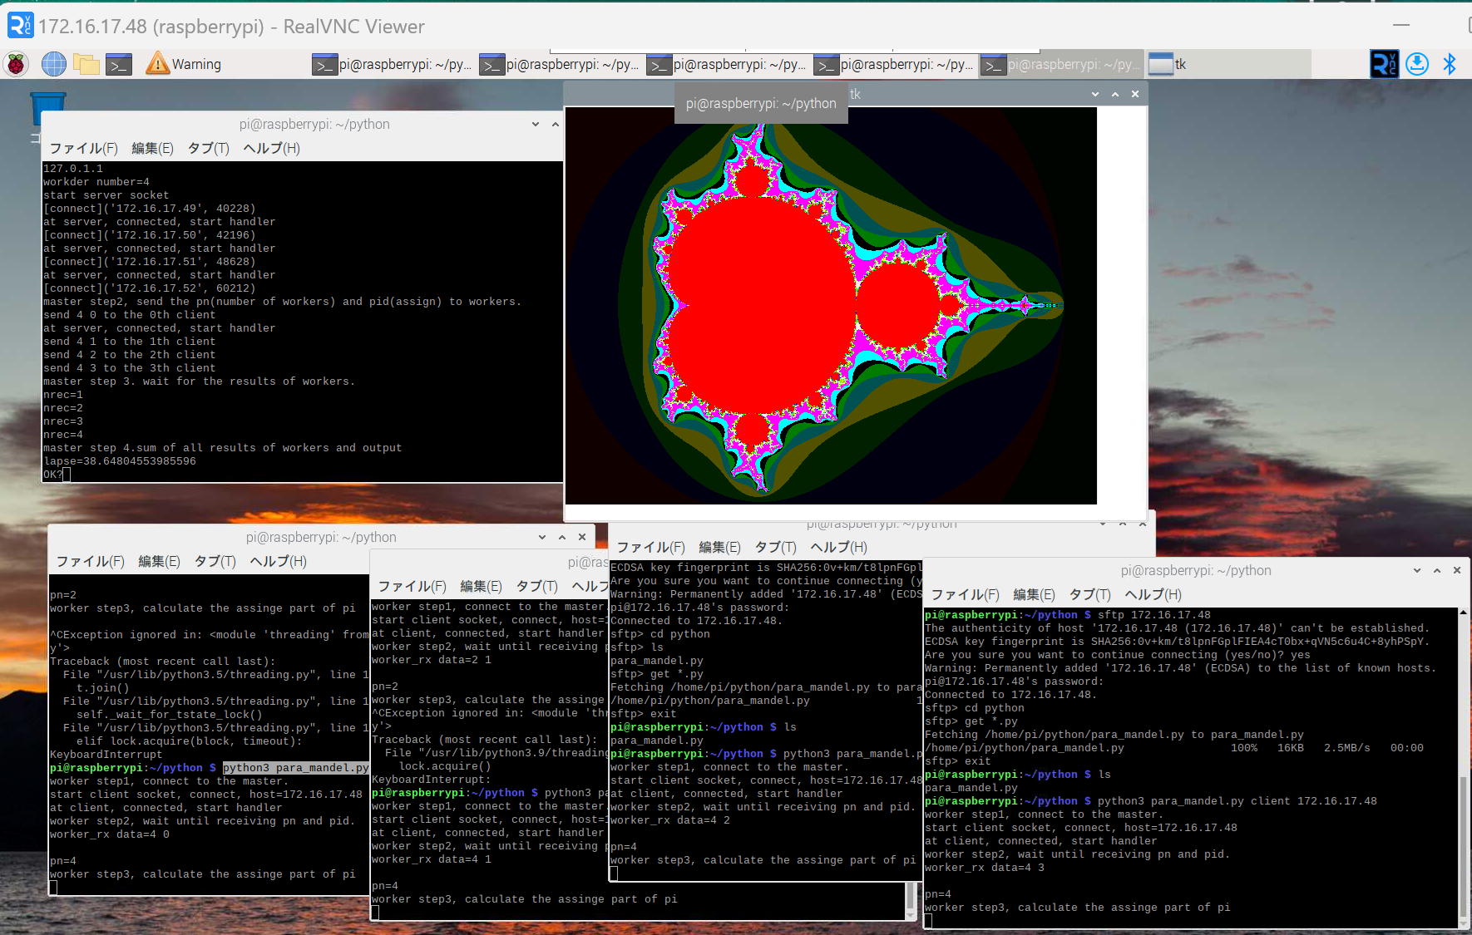Viewport: 1472px width, 935px height.
Task: Click the "start server socket" line
Action: pos(106,195)
